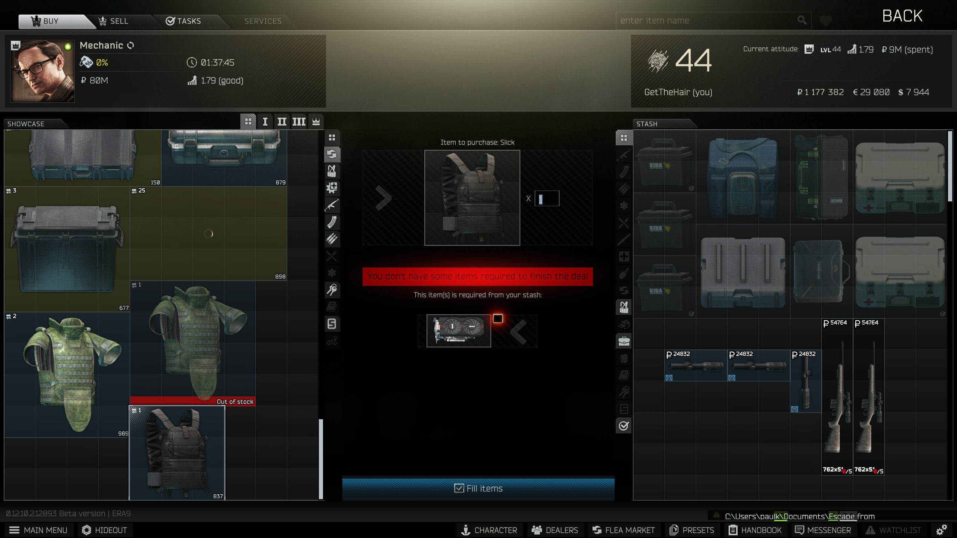Click Mechanic trader portrait
Image resolution: width=957 pixels, height=538 pixels.
tap(42, 71)
